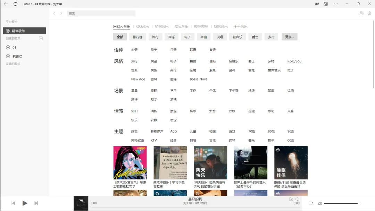Click the 钢琴 theme tag
375x211 pixels.
(232, 140)
